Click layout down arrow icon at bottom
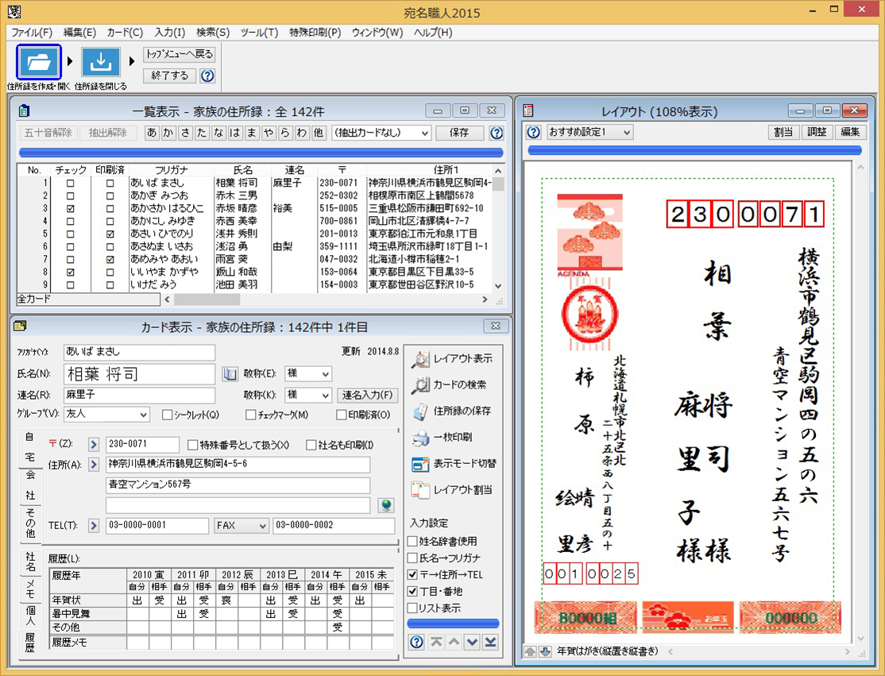 [545, 651]
